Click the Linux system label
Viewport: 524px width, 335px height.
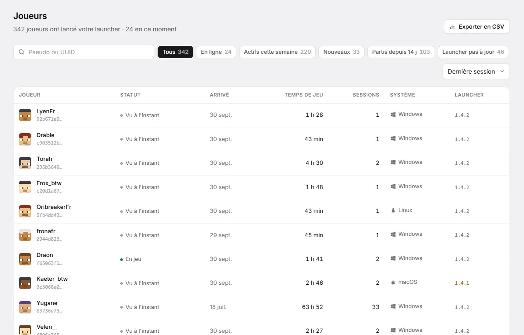(x=406, y=210)
